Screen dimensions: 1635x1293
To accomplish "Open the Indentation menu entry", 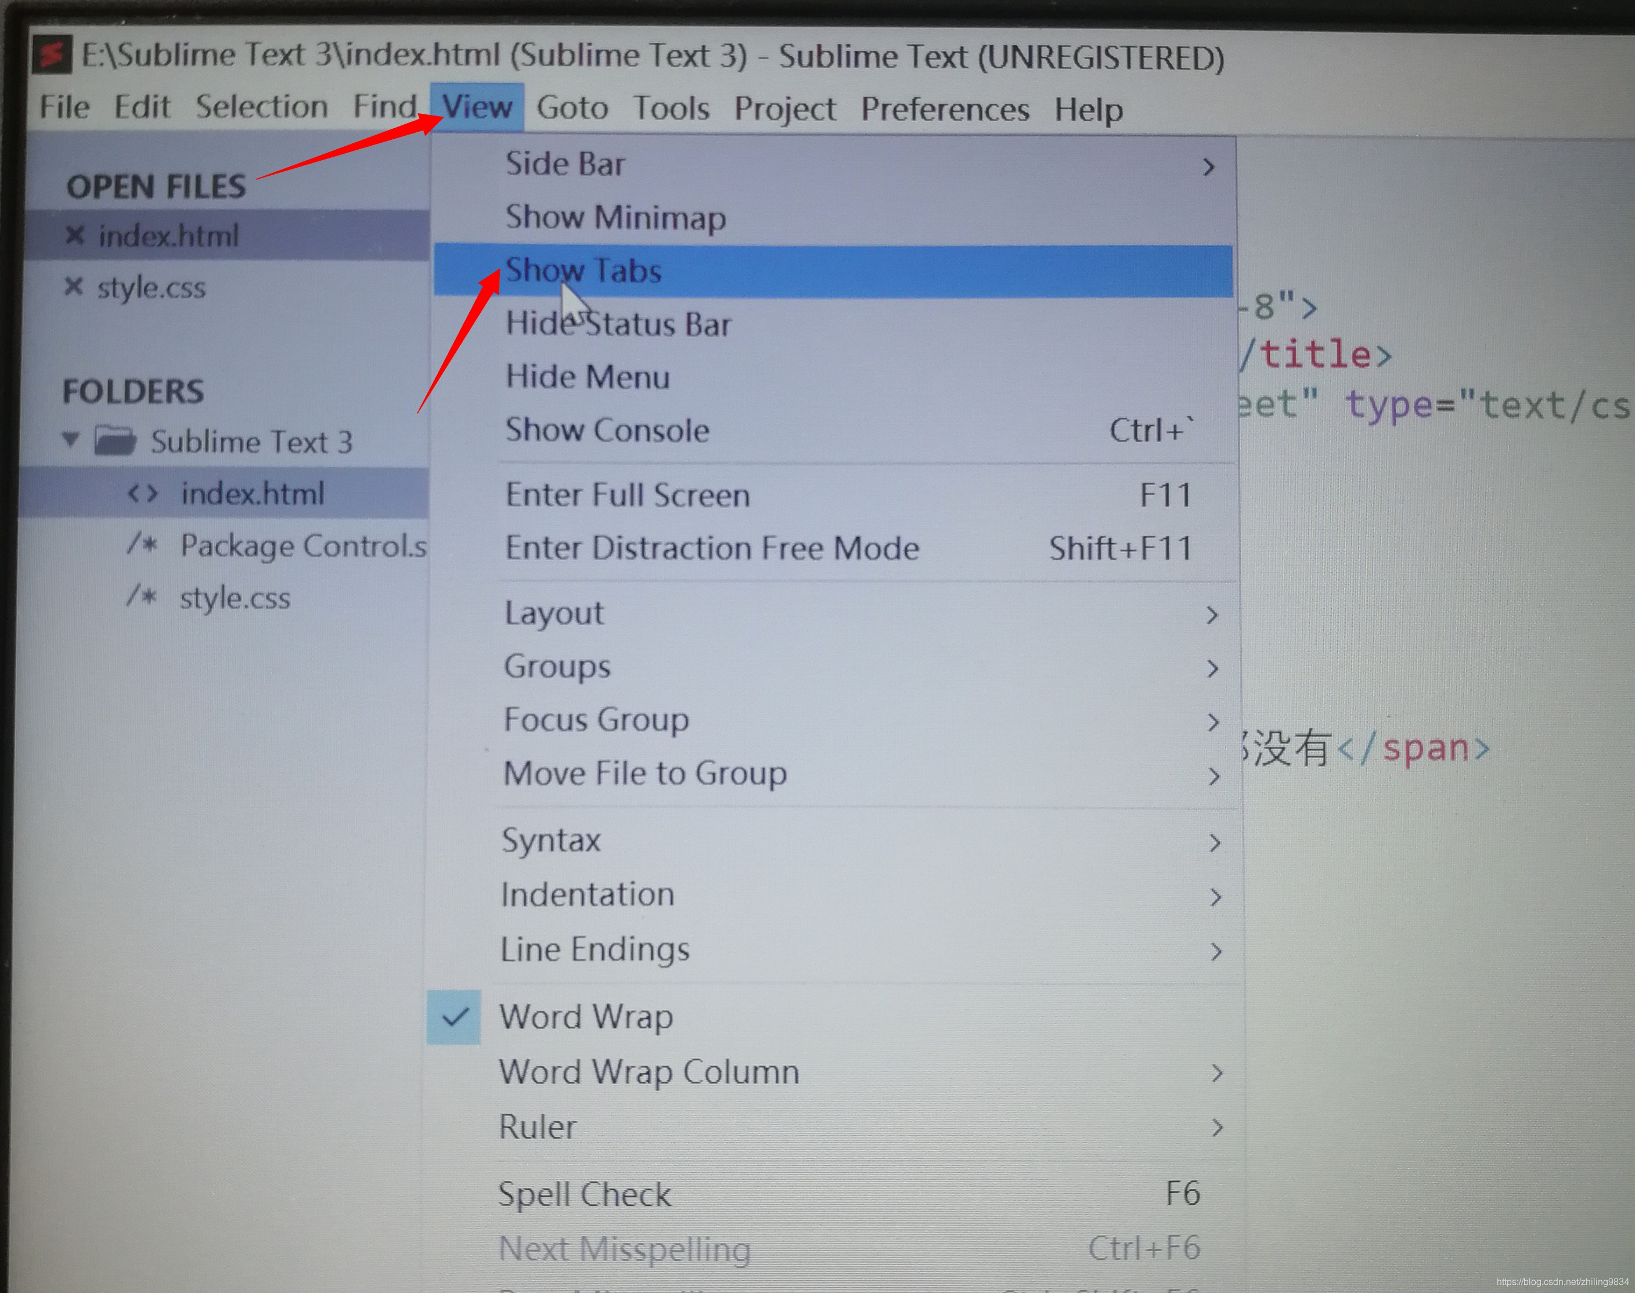I will (x=833, y=895).
